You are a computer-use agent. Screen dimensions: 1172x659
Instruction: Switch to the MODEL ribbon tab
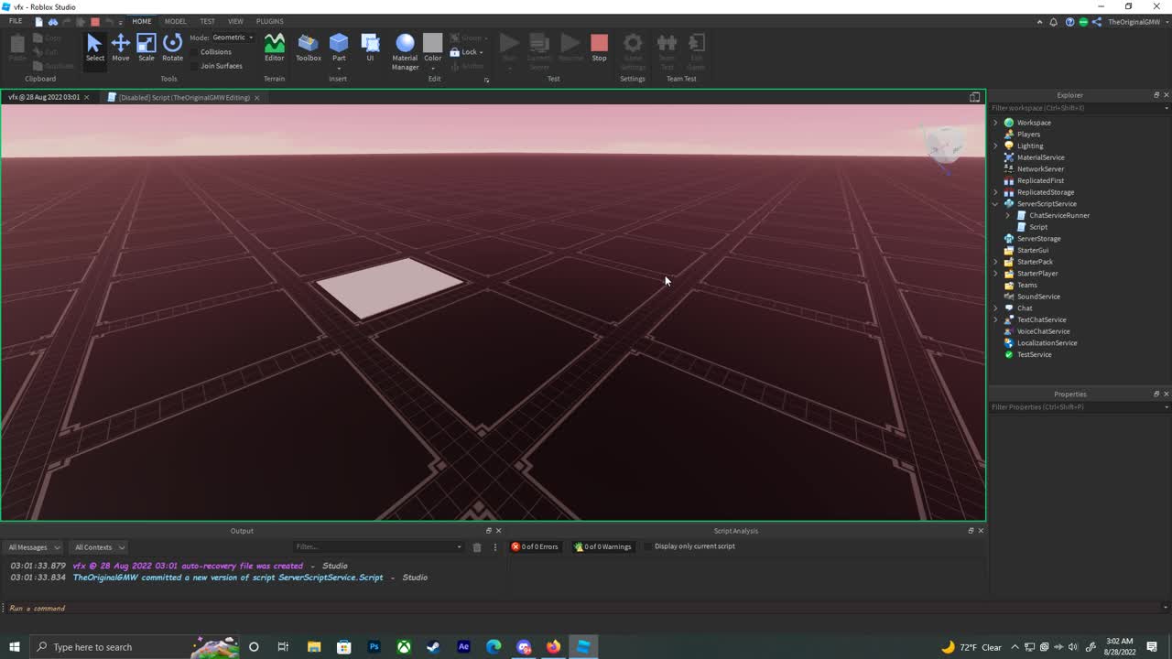tap(175, 21)
